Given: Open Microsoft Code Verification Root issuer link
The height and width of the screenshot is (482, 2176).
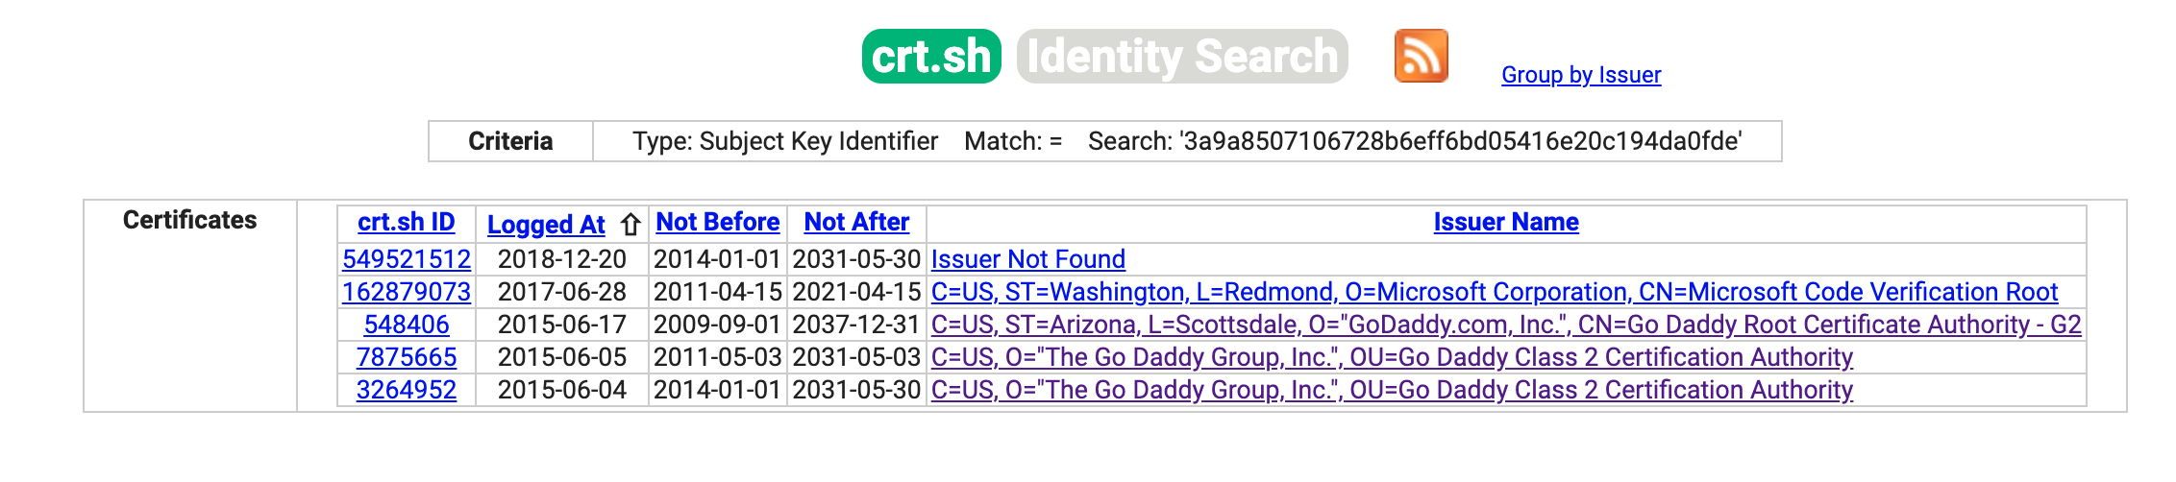Looking at the screenshot, I should 1495,292.
